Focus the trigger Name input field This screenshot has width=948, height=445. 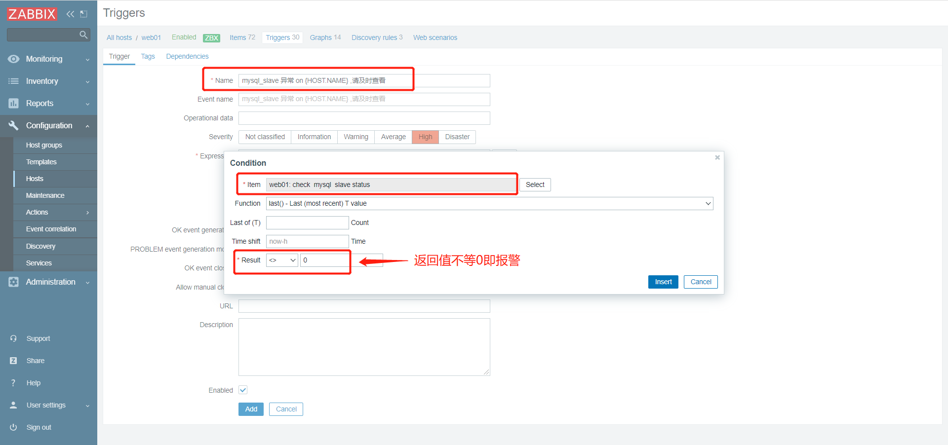tap(364, 80)
